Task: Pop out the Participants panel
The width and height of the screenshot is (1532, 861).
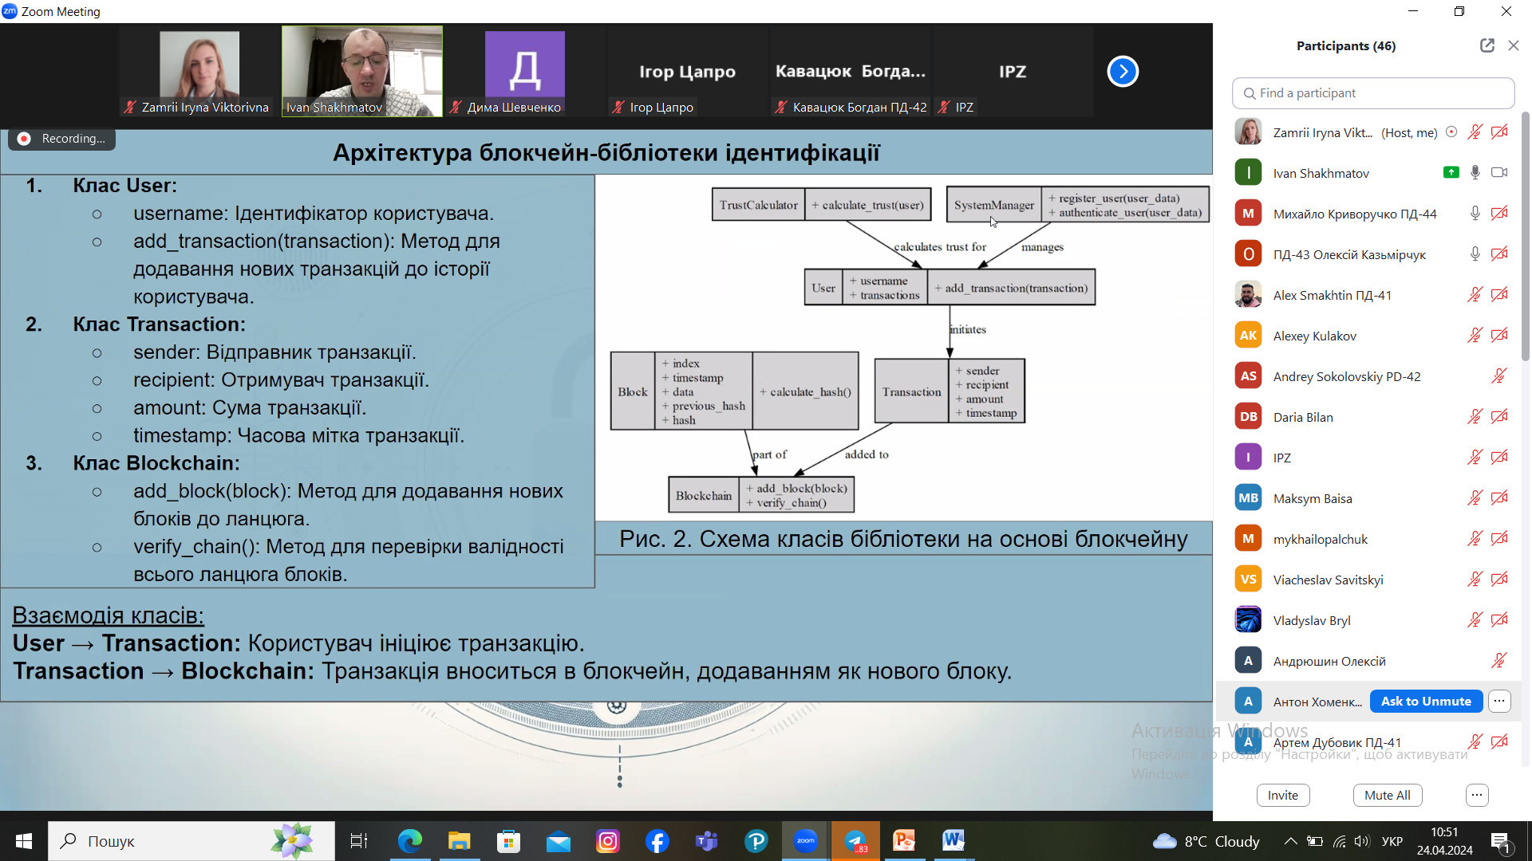Action: coord(1487,45)
